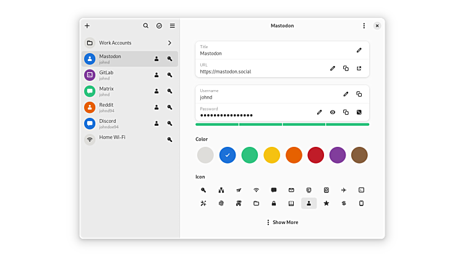Expand the Work Accounts group
The height and width of the screenshot is (261, 465).
169,43
